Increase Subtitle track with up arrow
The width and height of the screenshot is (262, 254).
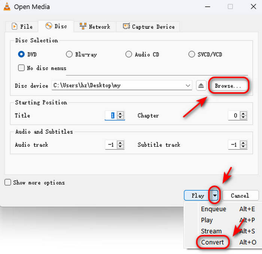243,142
